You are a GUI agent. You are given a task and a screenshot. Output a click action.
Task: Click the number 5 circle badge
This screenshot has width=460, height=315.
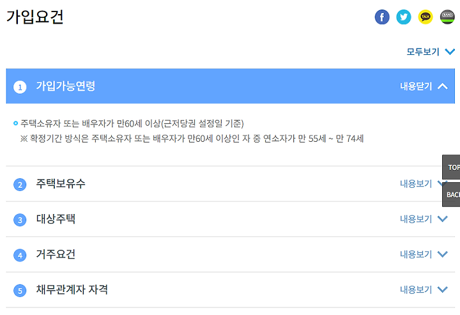[20, 291]
